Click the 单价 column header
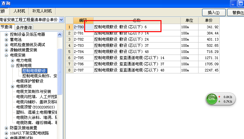Screen dimensions: 244x139 tap(209, 20)
